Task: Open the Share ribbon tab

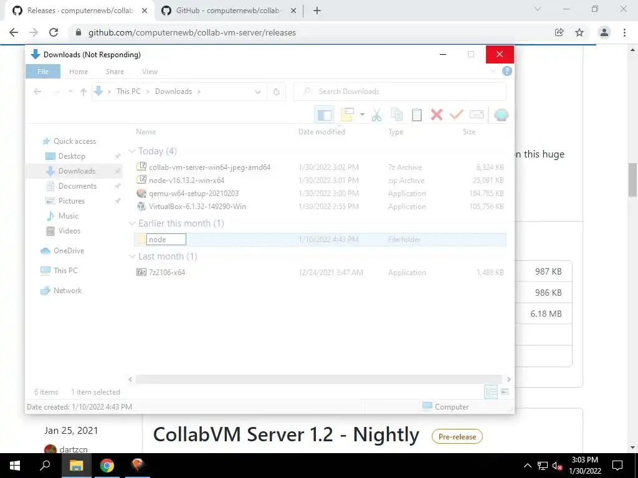Action: [115, 72]
